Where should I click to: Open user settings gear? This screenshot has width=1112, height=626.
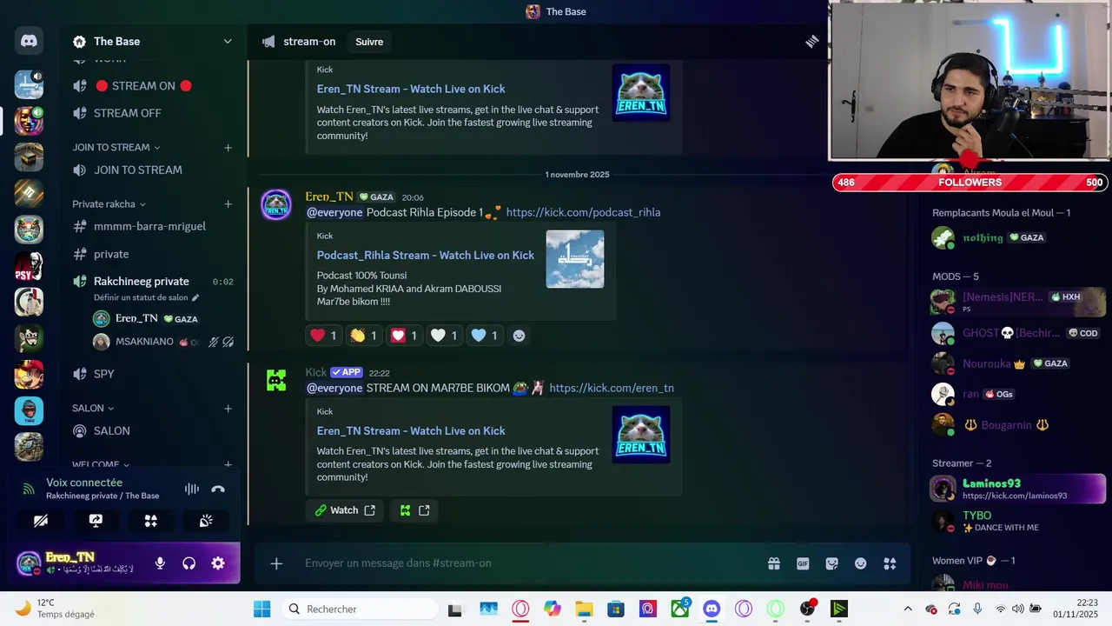(x=218, y=563)
